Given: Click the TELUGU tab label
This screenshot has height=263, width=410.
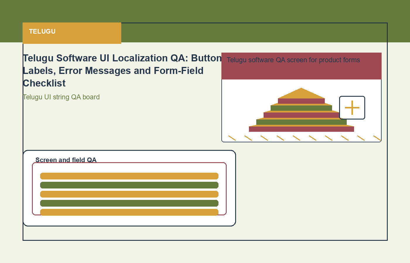Looking at the screenshot, I should click(42, 32).
